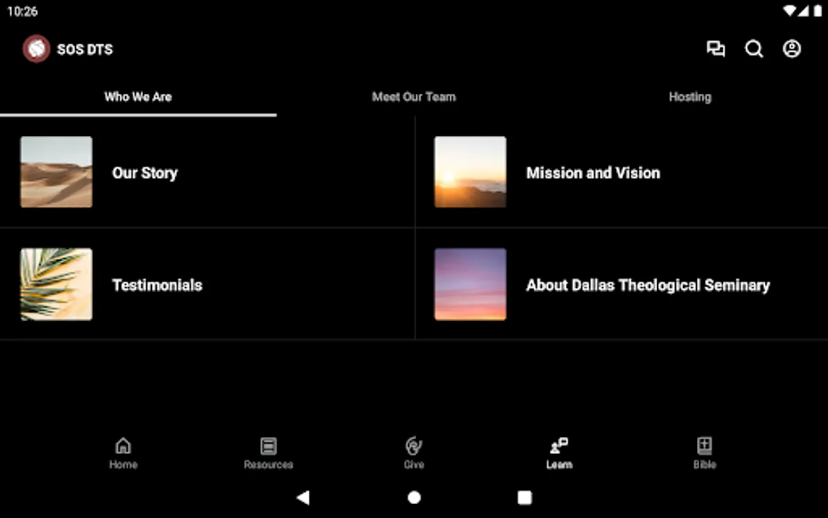
Task: Open Mission and Vision
Action: click(x=593, y=173)
